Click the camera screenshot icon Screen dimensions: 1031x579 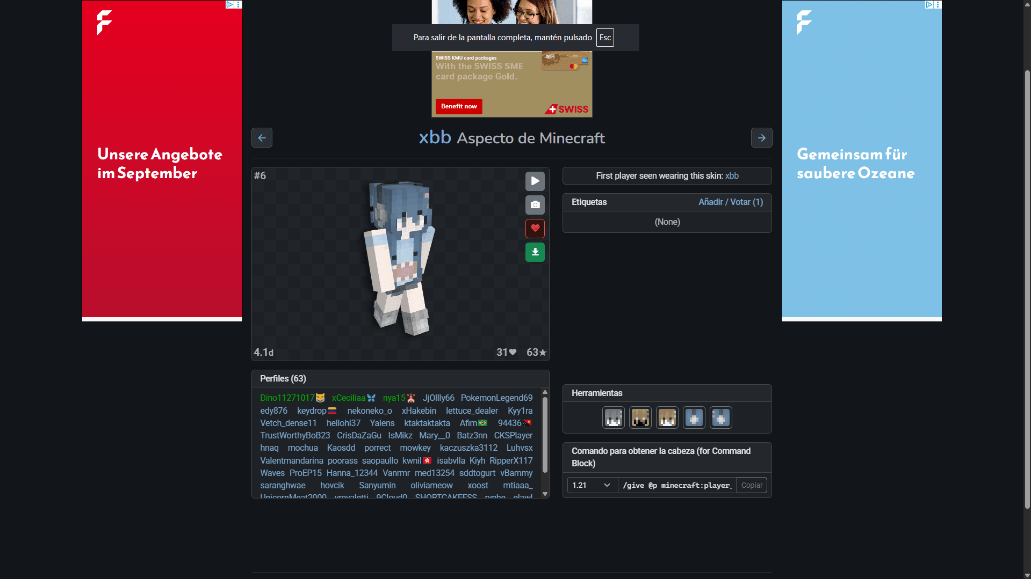pyautogui.click(x=535, y=205)
